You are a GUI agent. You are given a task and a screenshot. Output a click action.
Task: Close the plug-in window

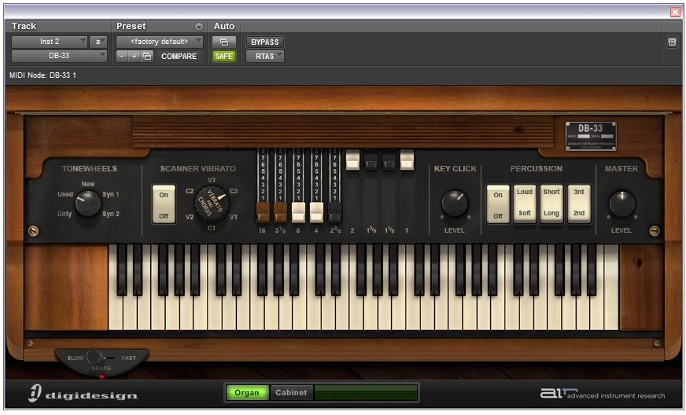675,12
